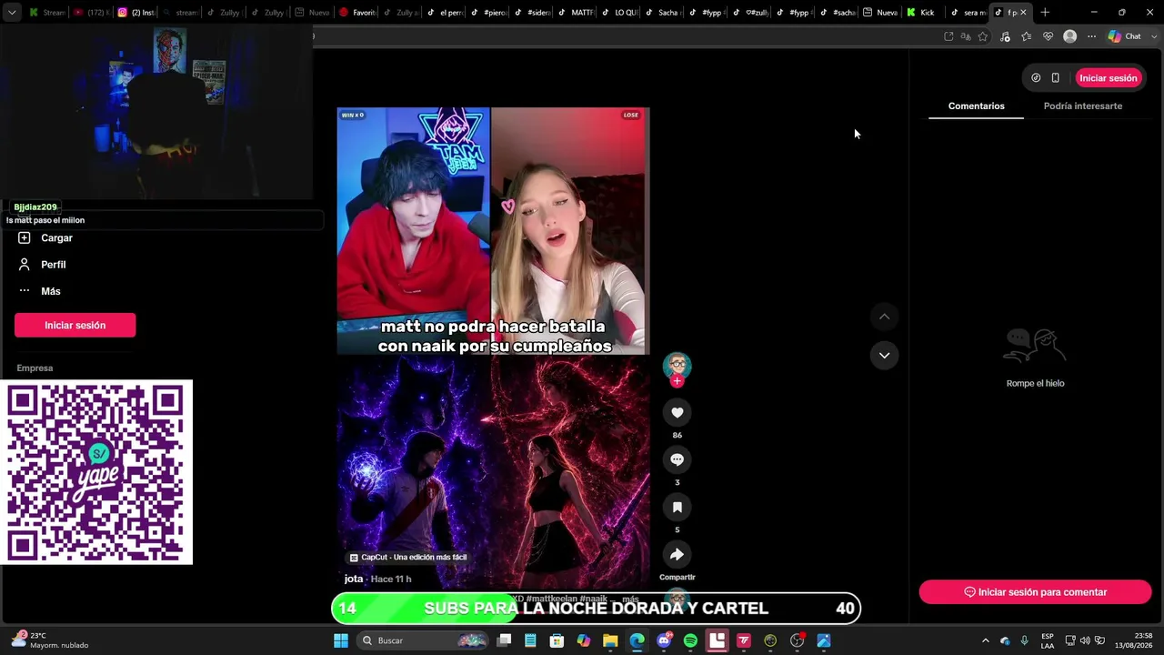Open the tab search dropdown in browser
The height and width of the screenshot is (655, 1164).
coord(12,13)
